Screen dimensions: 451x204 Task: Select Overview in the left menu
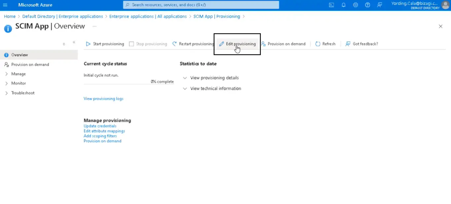click(39, 55)
